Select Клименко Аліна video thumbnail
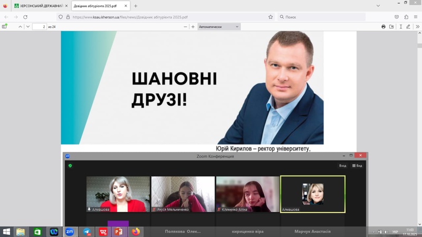 pyautogui.click(x=247, y=194)
